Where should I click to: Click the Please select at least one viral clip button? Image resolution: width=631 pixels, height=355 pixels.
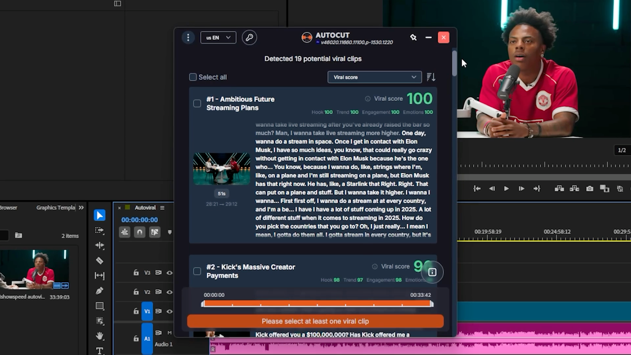(315, 321)
